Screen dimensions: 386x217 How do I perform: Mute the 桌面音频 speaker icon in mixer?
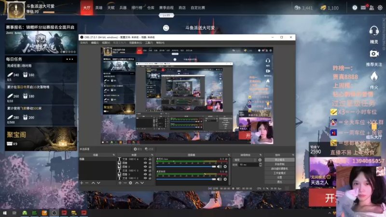[x=219, y=179]
